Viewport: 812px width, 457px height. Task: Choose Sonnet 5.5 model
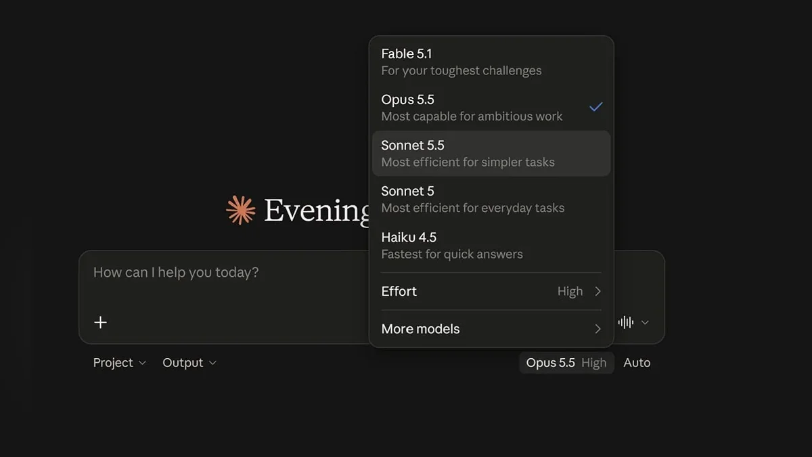(x=491, y=153)
